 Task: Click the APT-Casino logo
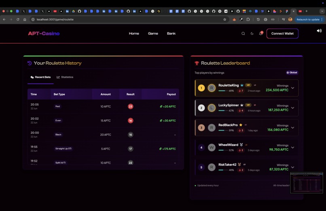[44, 34]
